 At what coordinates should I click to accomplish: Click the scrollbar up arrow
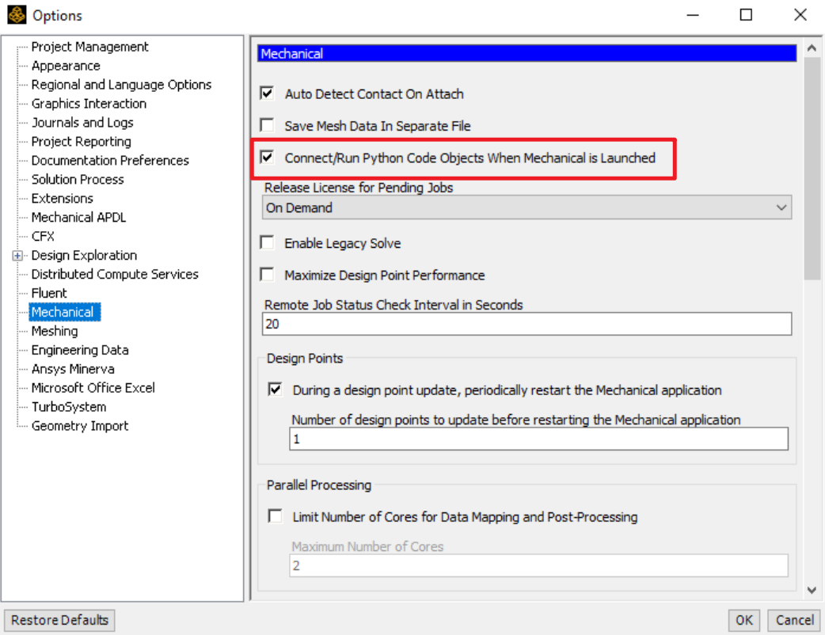(x=812, y=48)
